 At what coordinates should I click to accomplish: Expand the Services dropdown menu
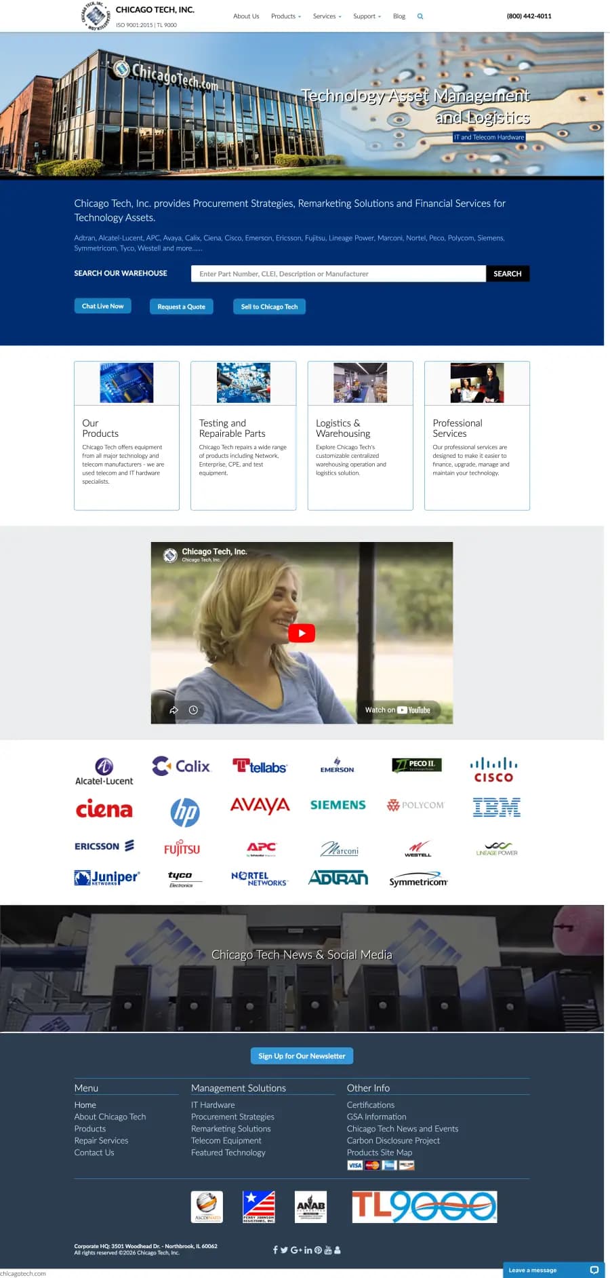click(327, 16)
